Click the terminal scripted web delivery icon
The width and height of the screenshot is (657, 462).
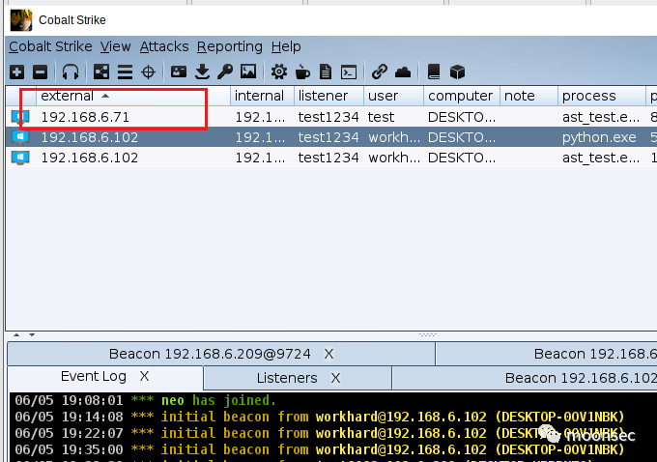click(x=349, y=72)
